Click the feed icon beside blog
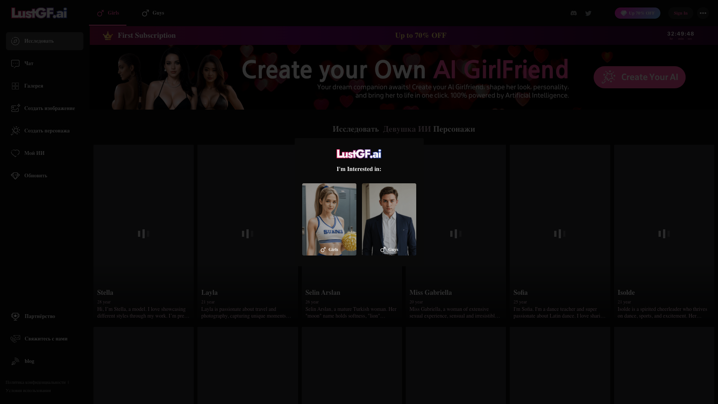The image size is (718, 404). pos(15,361)
